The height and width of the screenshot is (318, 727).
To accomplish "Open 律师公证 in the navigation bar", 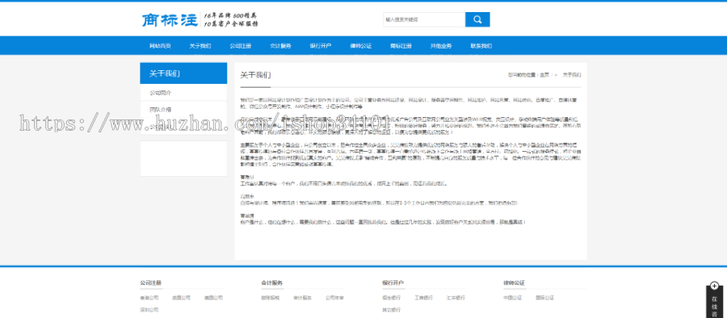I will pyautogui.click(x=361, y=46).
